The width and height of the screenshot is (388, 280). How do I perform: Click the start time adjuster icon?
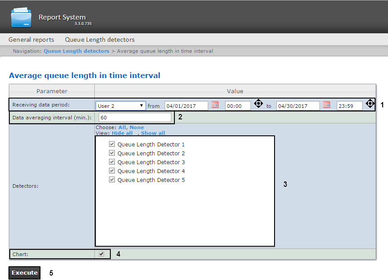pos(259,104)
